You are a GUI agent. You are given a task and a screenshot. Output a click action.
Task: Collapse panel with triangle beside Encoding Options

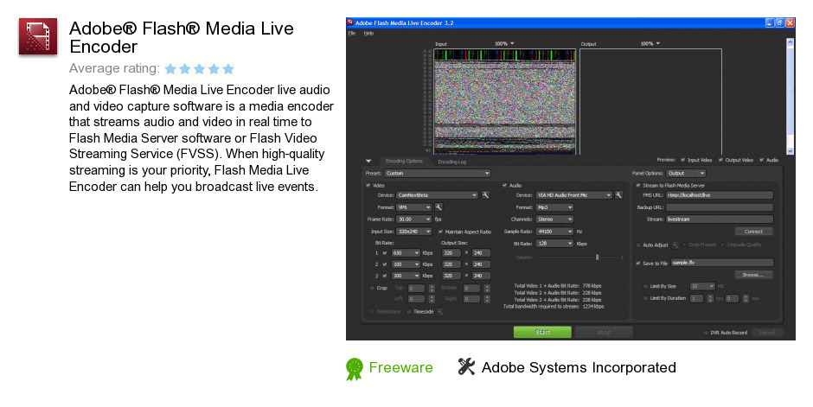click(368, 162)
